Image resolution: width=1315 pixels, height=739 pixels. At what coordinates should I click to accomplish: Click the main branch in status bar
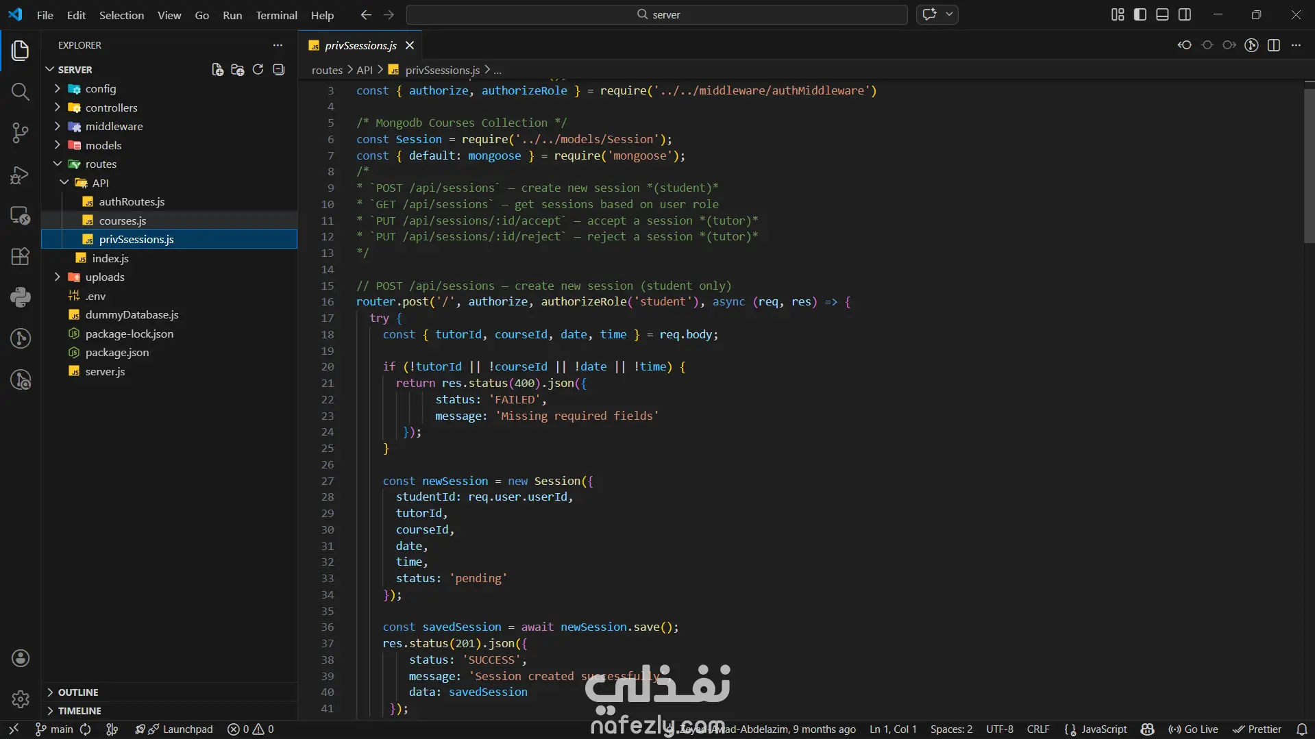[55, 729]
